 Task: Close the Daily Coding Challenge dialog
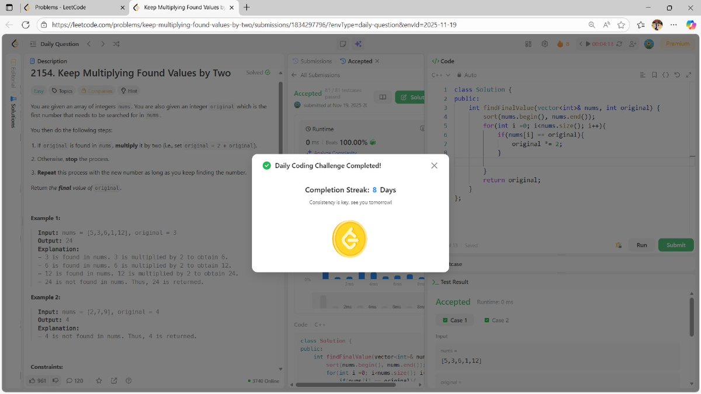(x=434, y=166)
